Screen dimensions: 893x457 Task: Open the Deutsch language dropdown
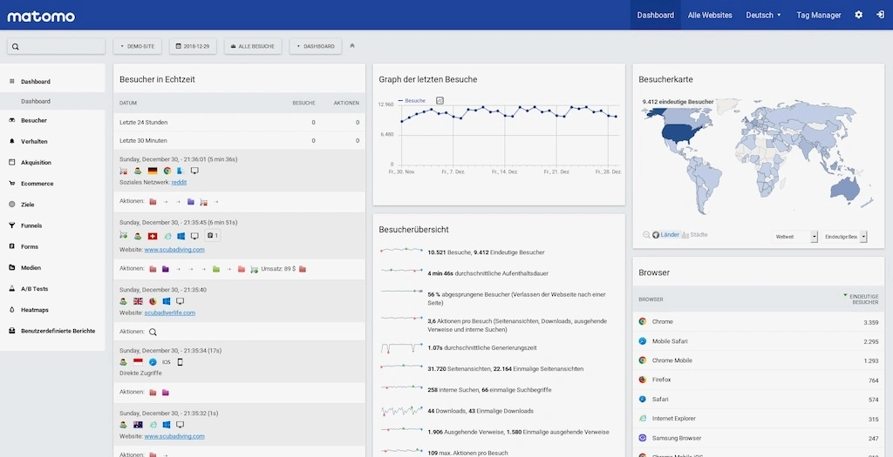point(763,15)
